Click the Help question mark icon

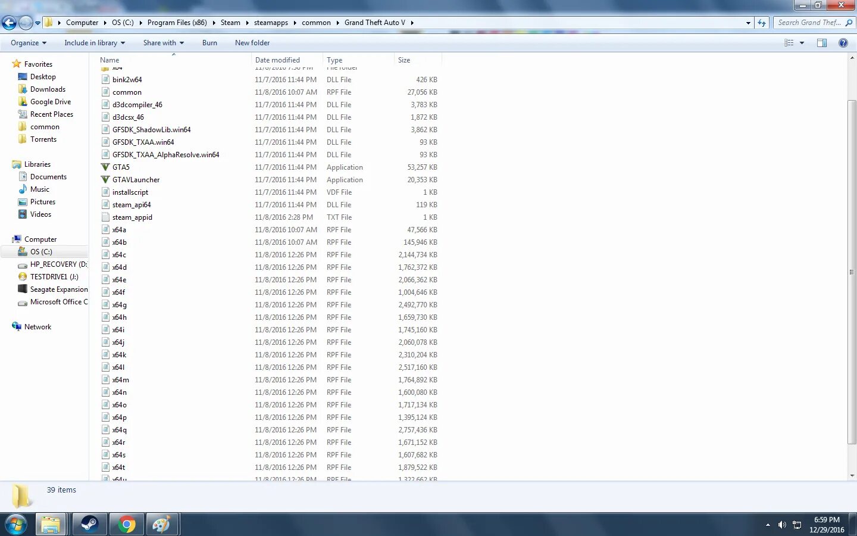pyautogui.click(x=843, y=43)
